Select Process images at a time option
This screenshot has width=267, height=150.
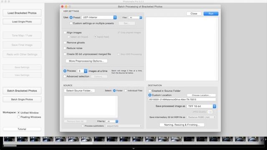coord(65,71)
